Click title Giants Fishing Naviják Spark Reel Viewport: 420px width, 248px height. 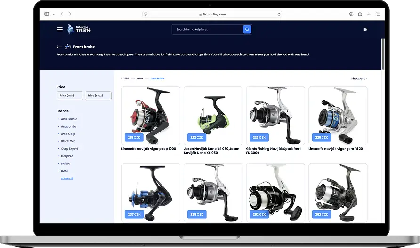point(274,151)
